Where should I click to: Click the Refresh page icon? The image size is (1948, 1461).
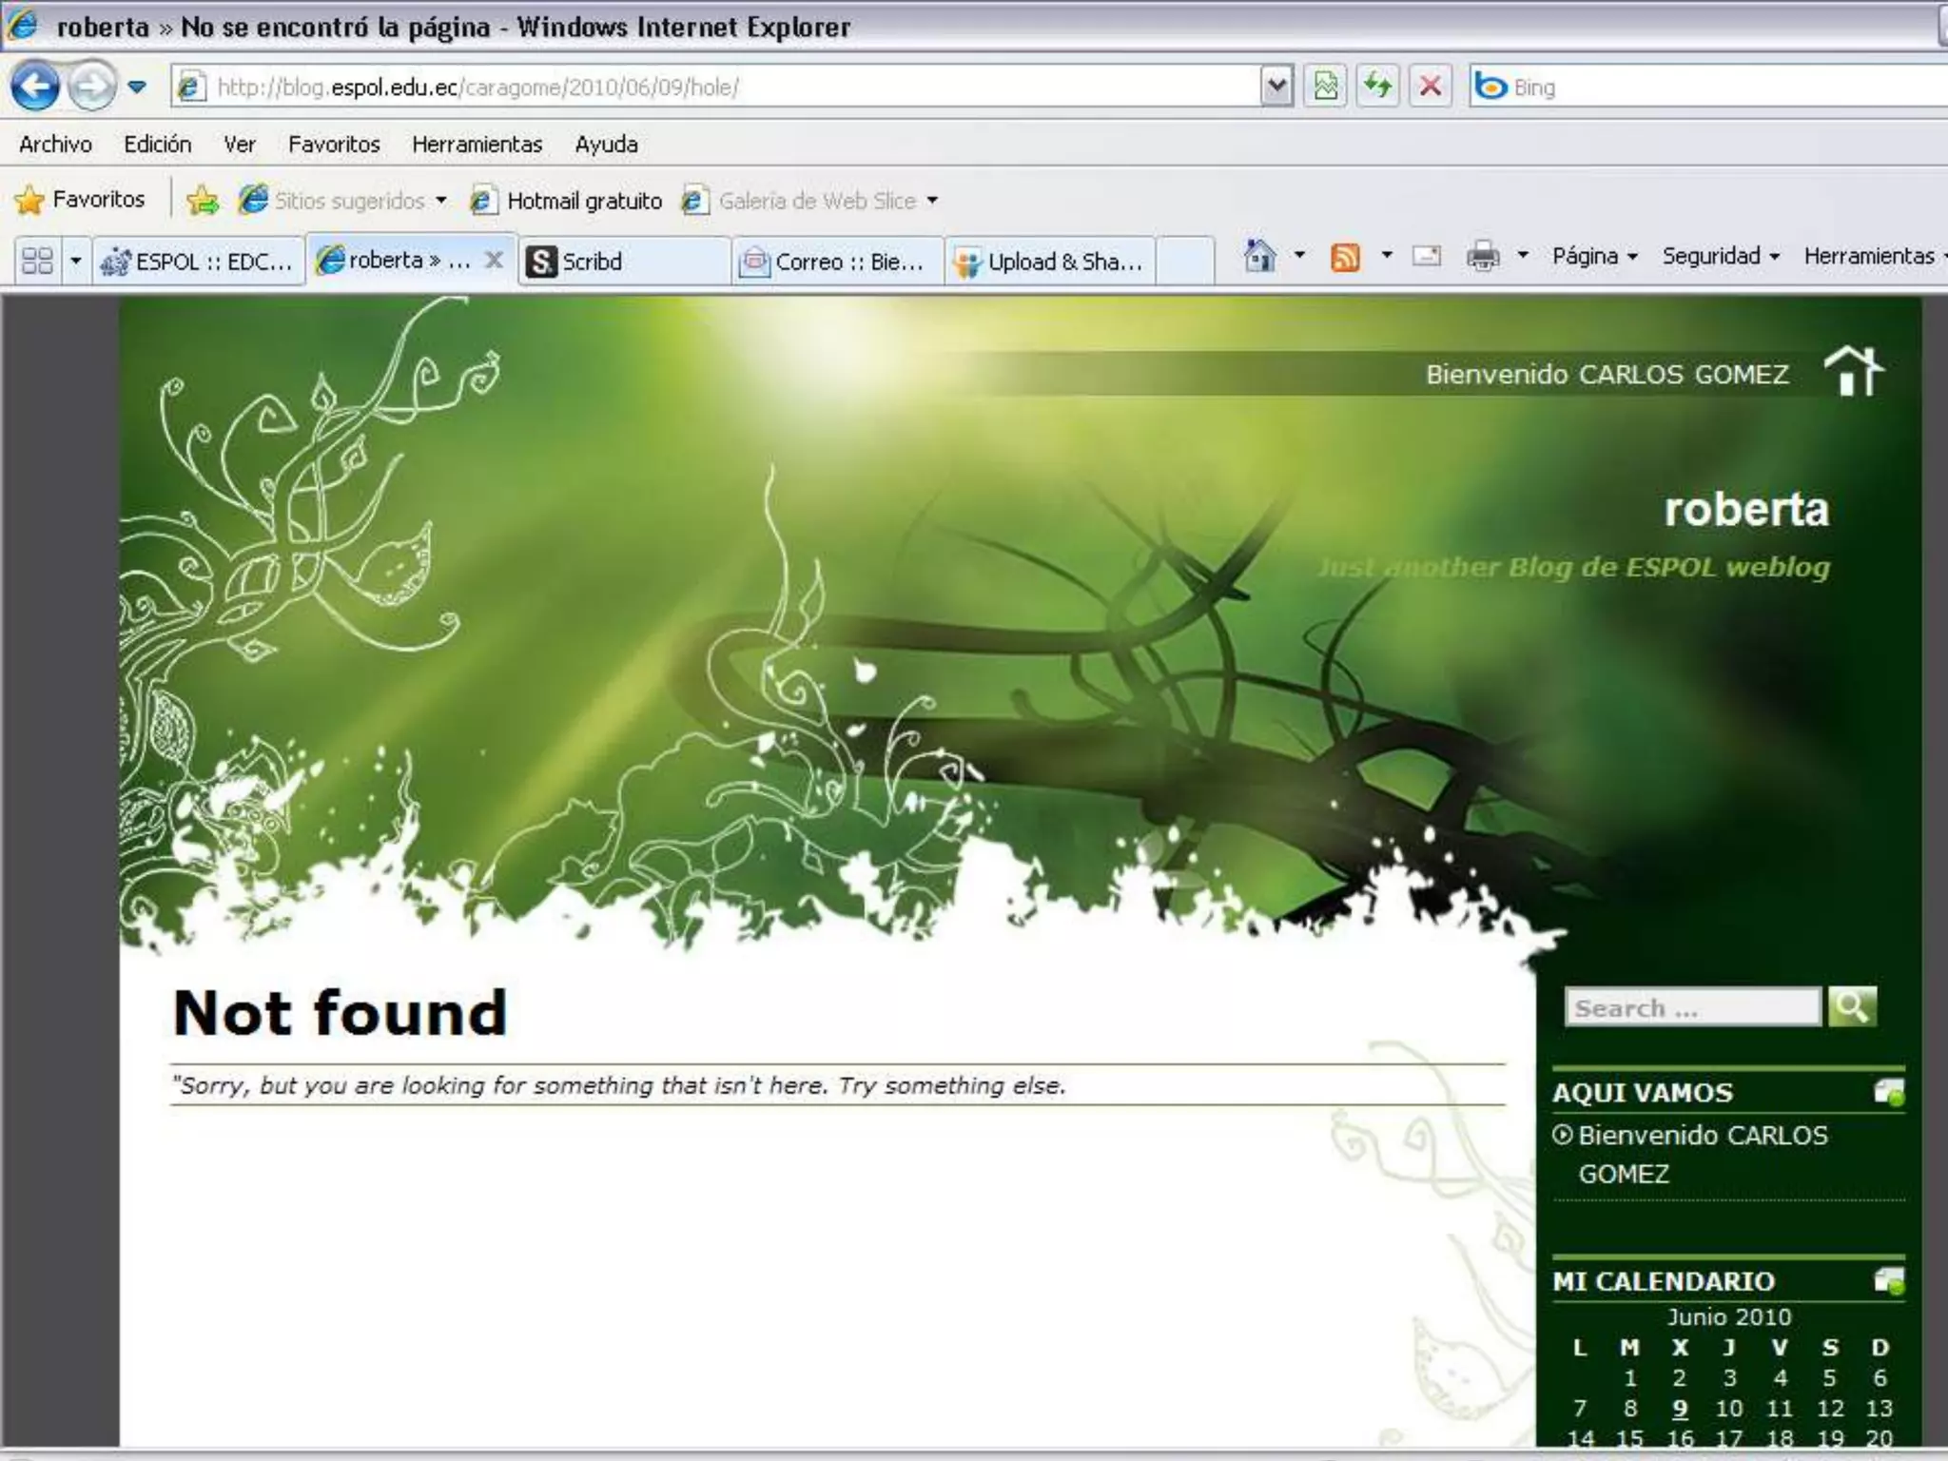1377,87
